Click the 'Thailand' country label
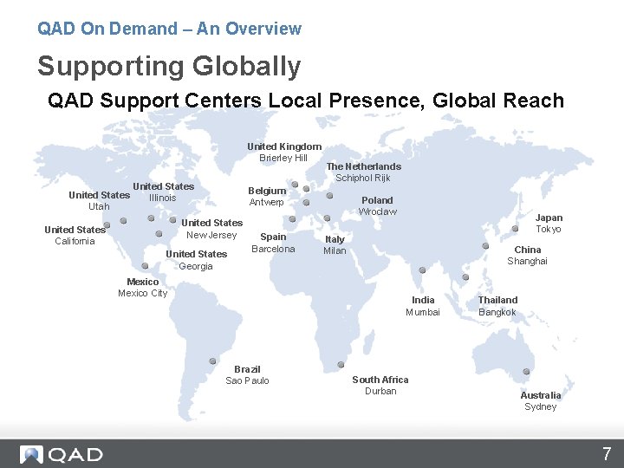Viewport: 624px width, 468px height. [x=497, y=301]
